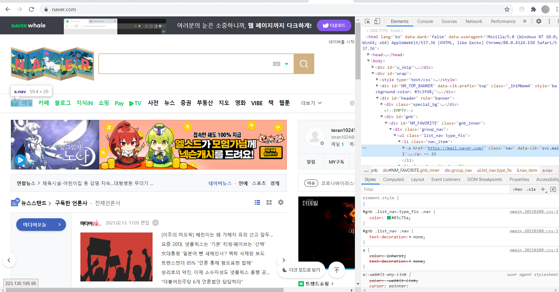Activate DevTools inspect element picker
This screenshot has height=292, width=559.
[367, 21]
